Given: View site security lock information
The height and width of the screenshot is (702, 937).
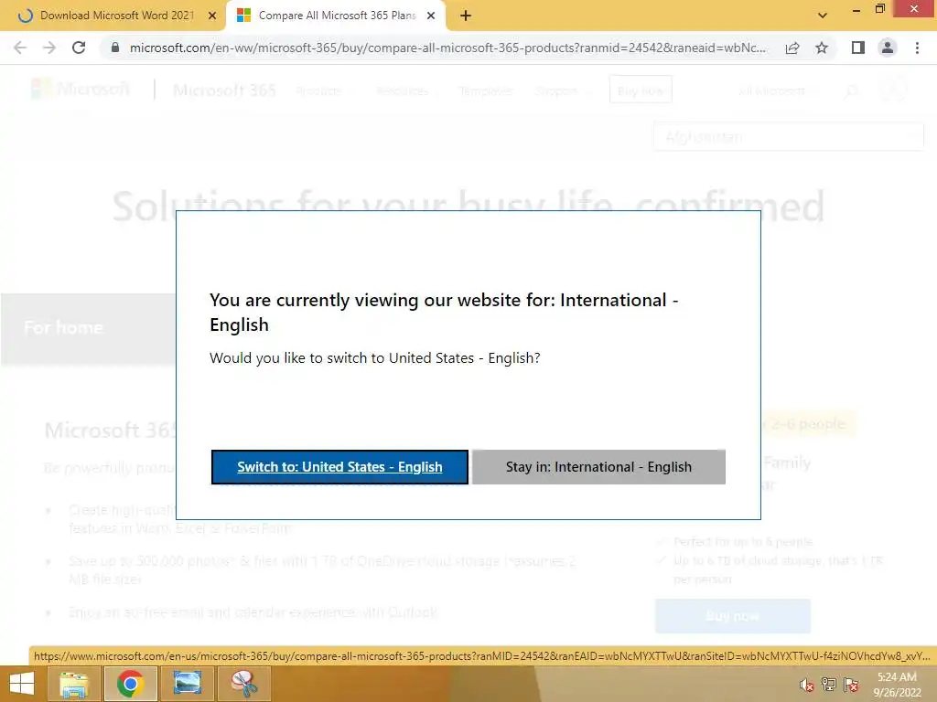Looking at the screenshot, I should pyautogui.click(x=115, y=48).
